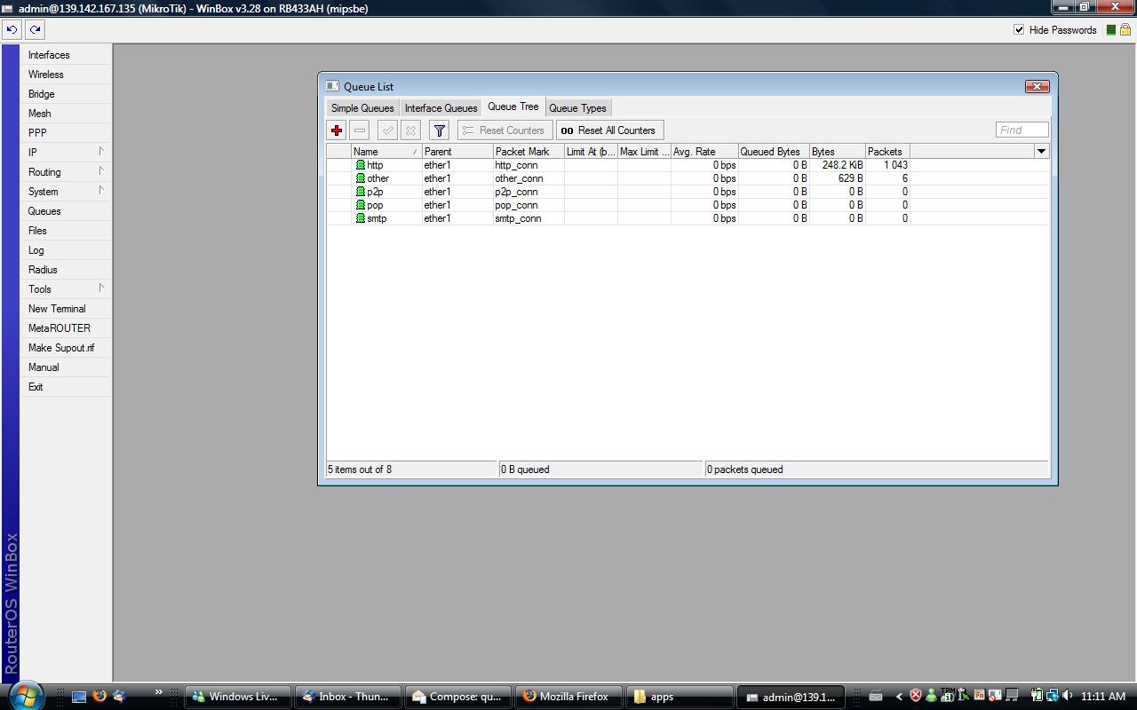
Task: Sort by the Avg. Rate column header
Action: pos(704,152)
